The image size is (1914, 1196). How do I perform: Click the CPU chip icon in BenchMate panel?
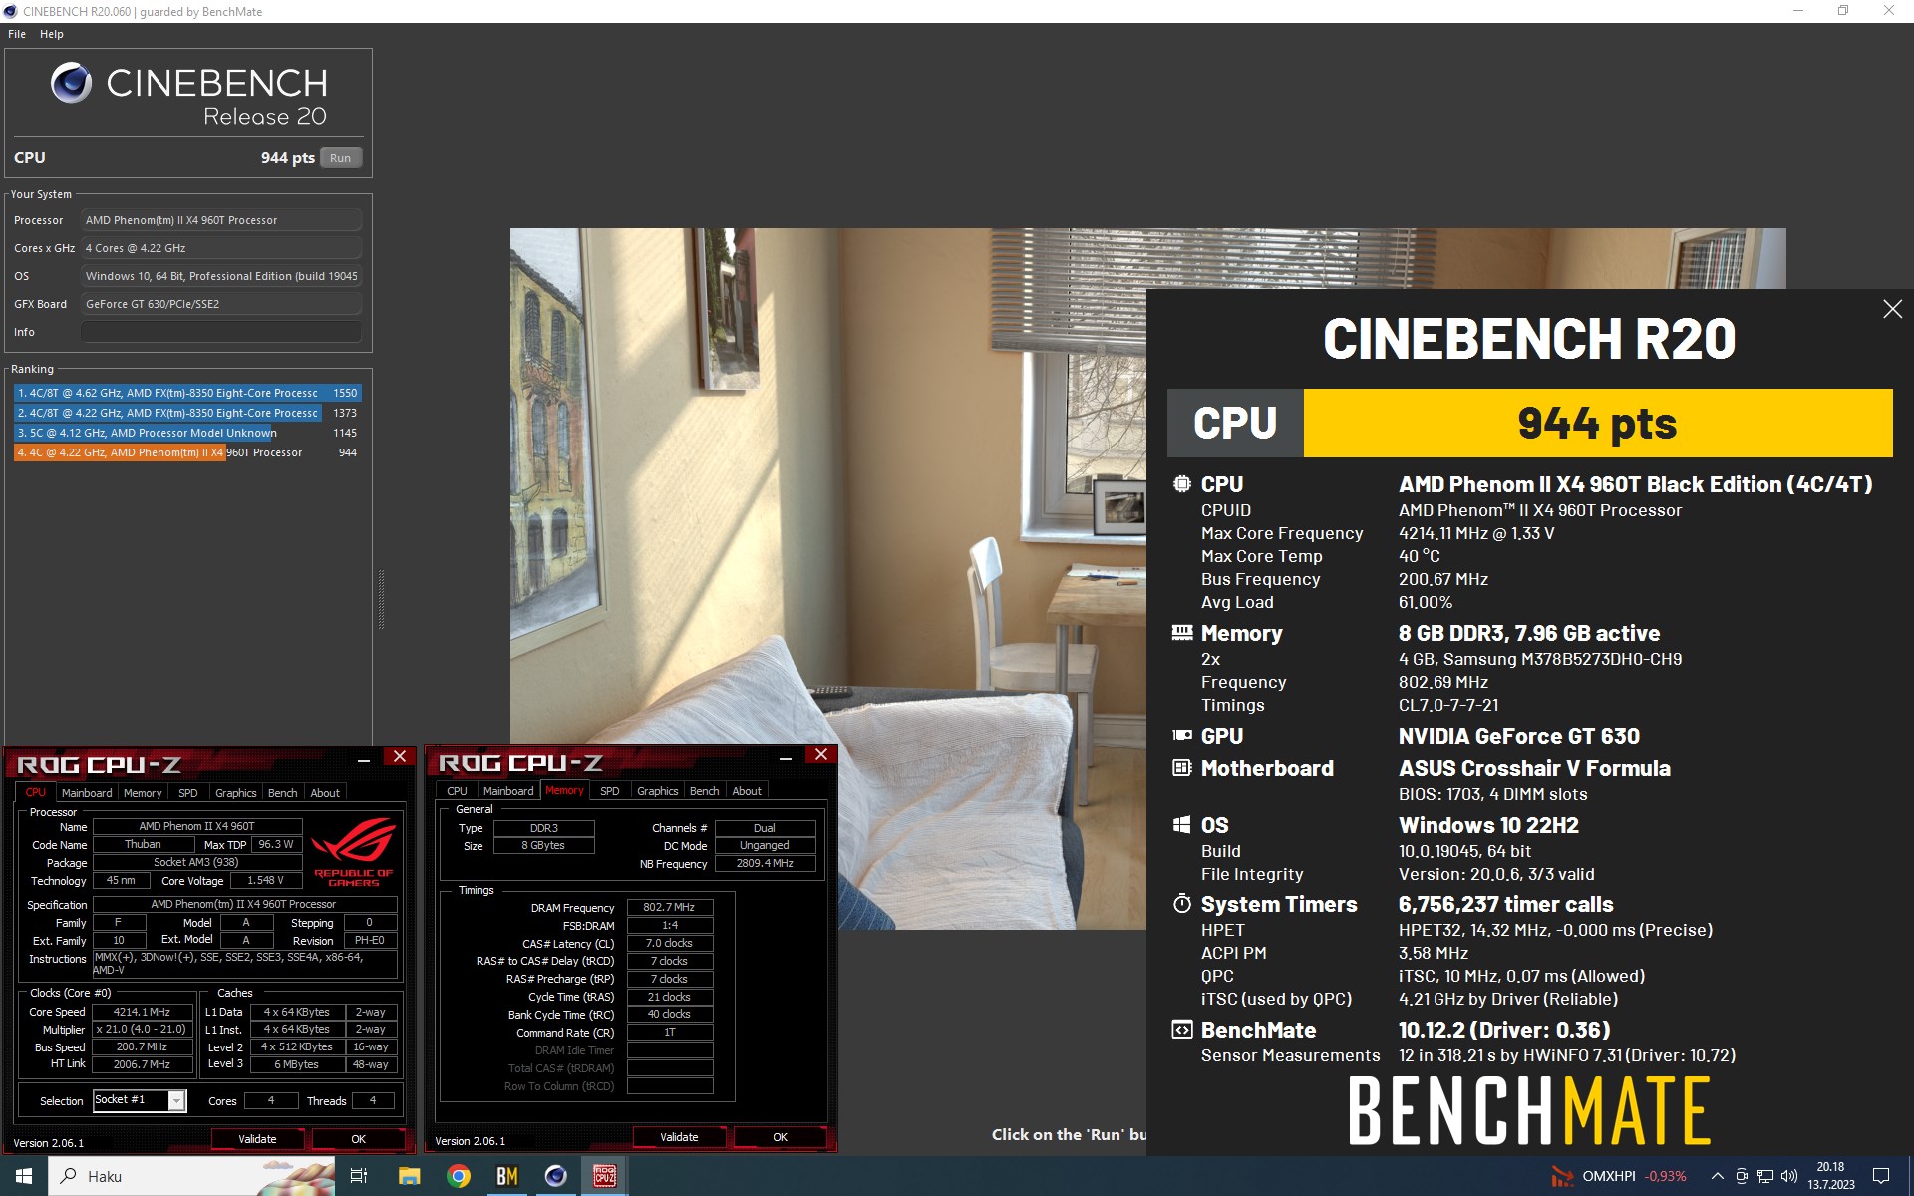coord(1181,484)
